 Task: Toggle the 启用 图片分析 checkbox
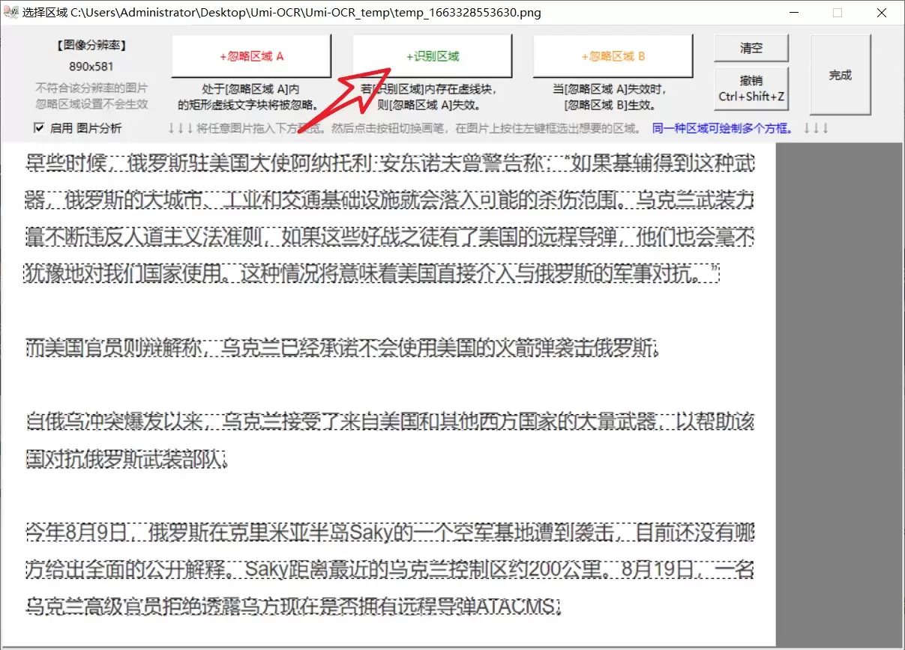coord(39,128)
